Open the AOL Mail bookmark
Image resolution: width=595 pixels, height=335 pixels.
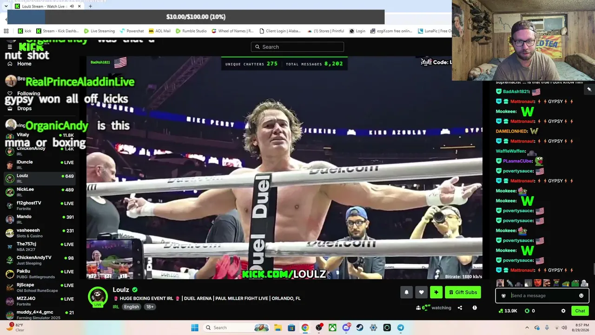[x=159, y=31]
